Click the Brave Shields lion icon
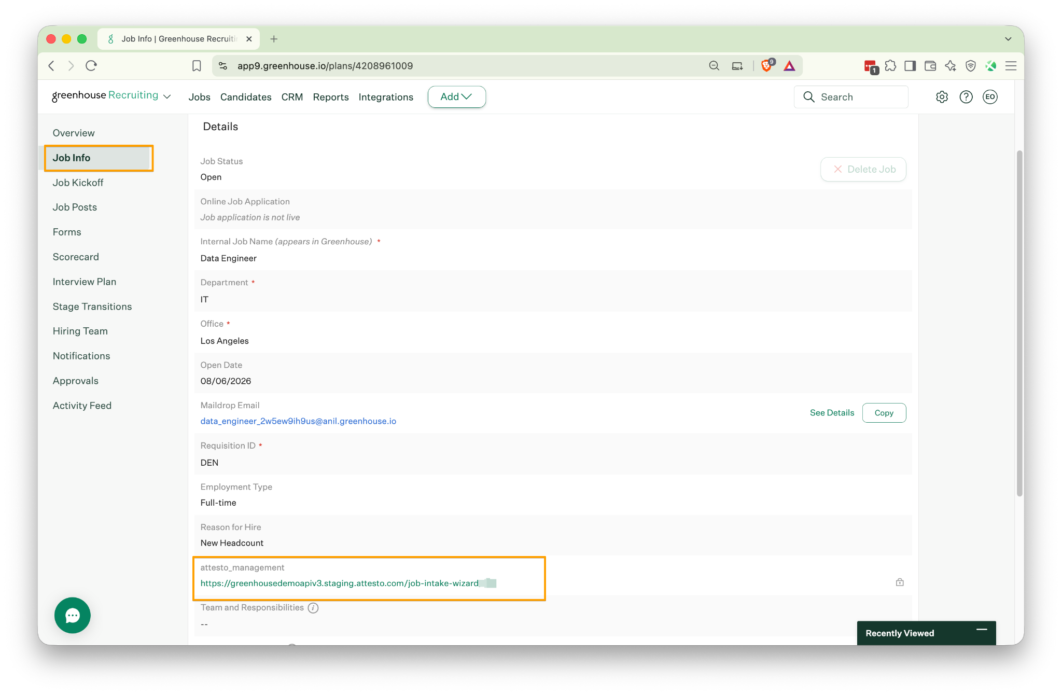This screenshot has height=695, width=1062. click(x=767, y=65)
